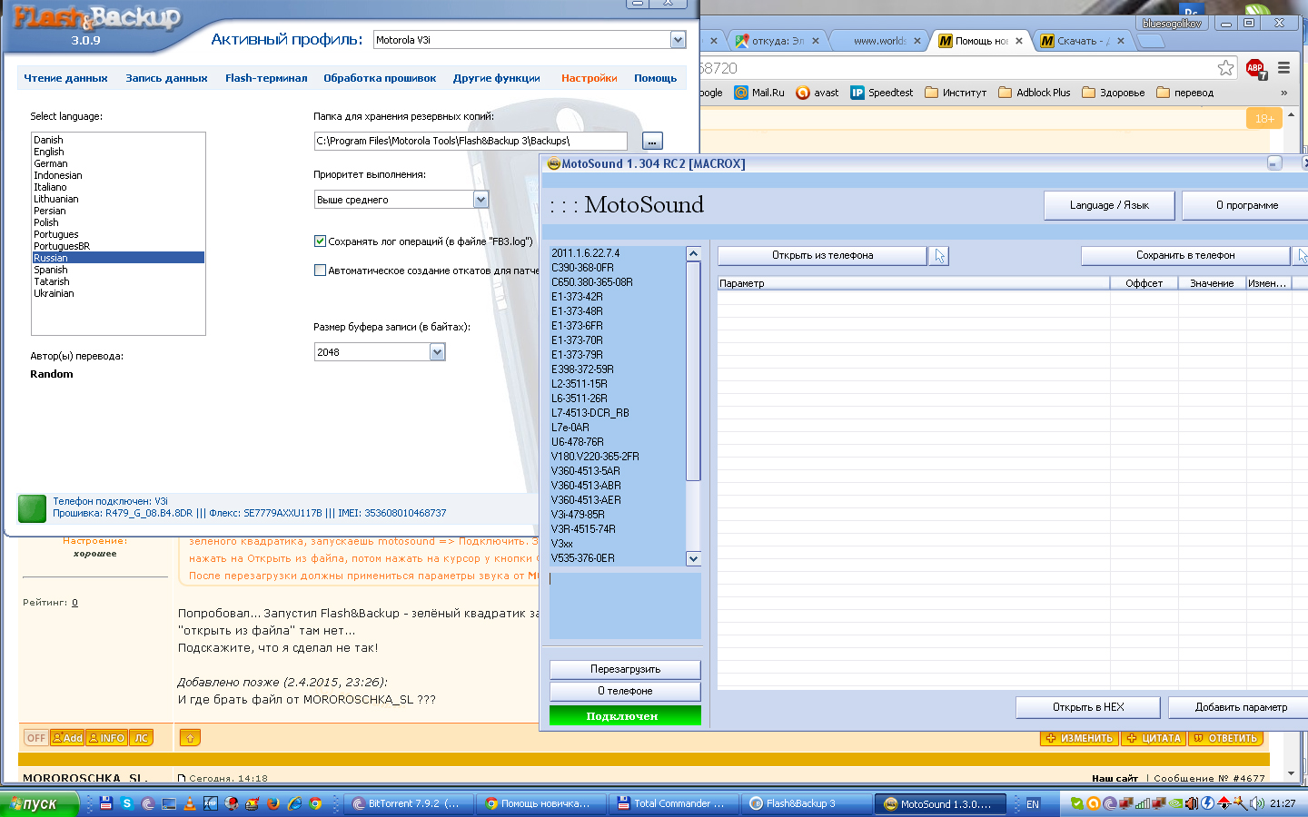The height and width of the screenshot is (817, 1308).
Task: Click Открыть в HEX button
Action: (1088, 707)
